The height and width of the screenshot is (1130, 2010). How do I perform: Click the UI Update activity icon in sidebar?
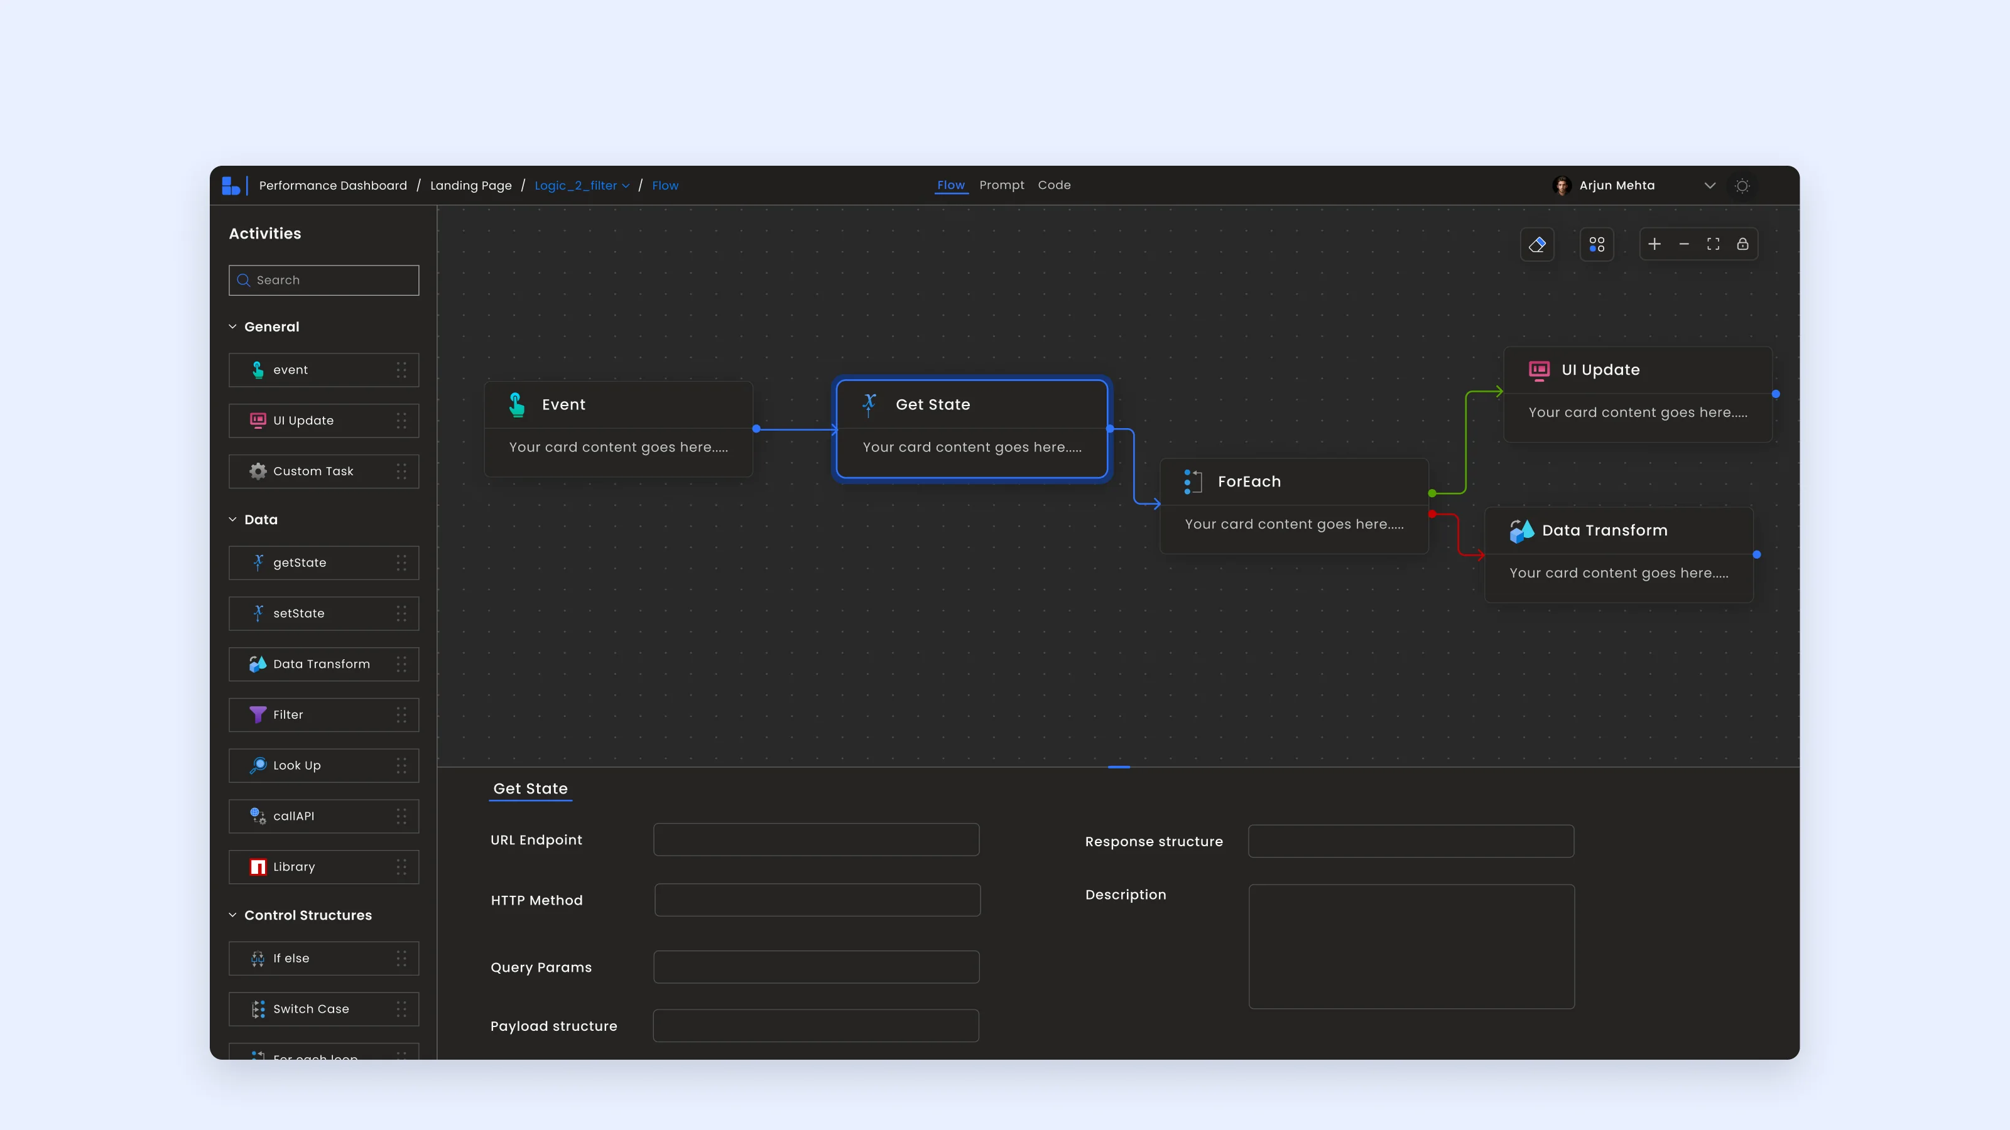click(258, 421)
